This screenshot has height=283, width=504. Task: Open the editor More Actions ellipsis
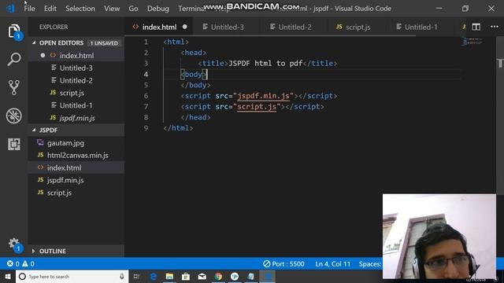click(x=495, y=27)
